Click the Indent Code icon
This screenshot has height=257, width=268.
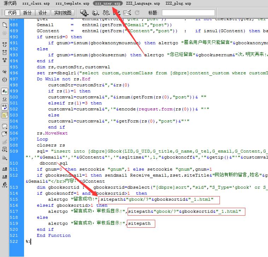pyautogui.click(x=5, y=169)
